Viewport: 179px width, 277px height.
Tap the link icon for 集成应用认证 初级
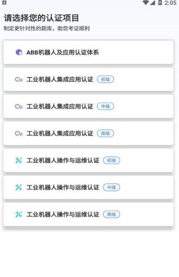(19, 80)
